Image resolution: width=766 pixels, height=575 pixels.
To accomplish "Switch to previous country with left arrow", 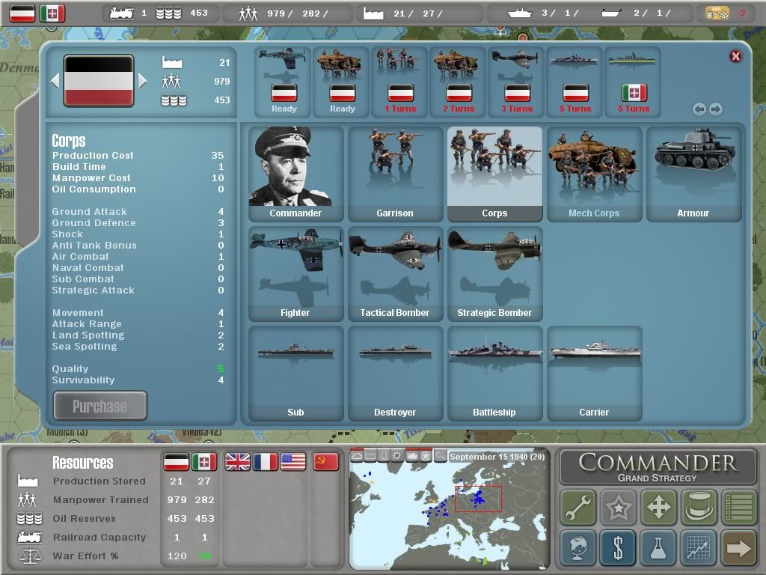I will (x=55, y=81).
